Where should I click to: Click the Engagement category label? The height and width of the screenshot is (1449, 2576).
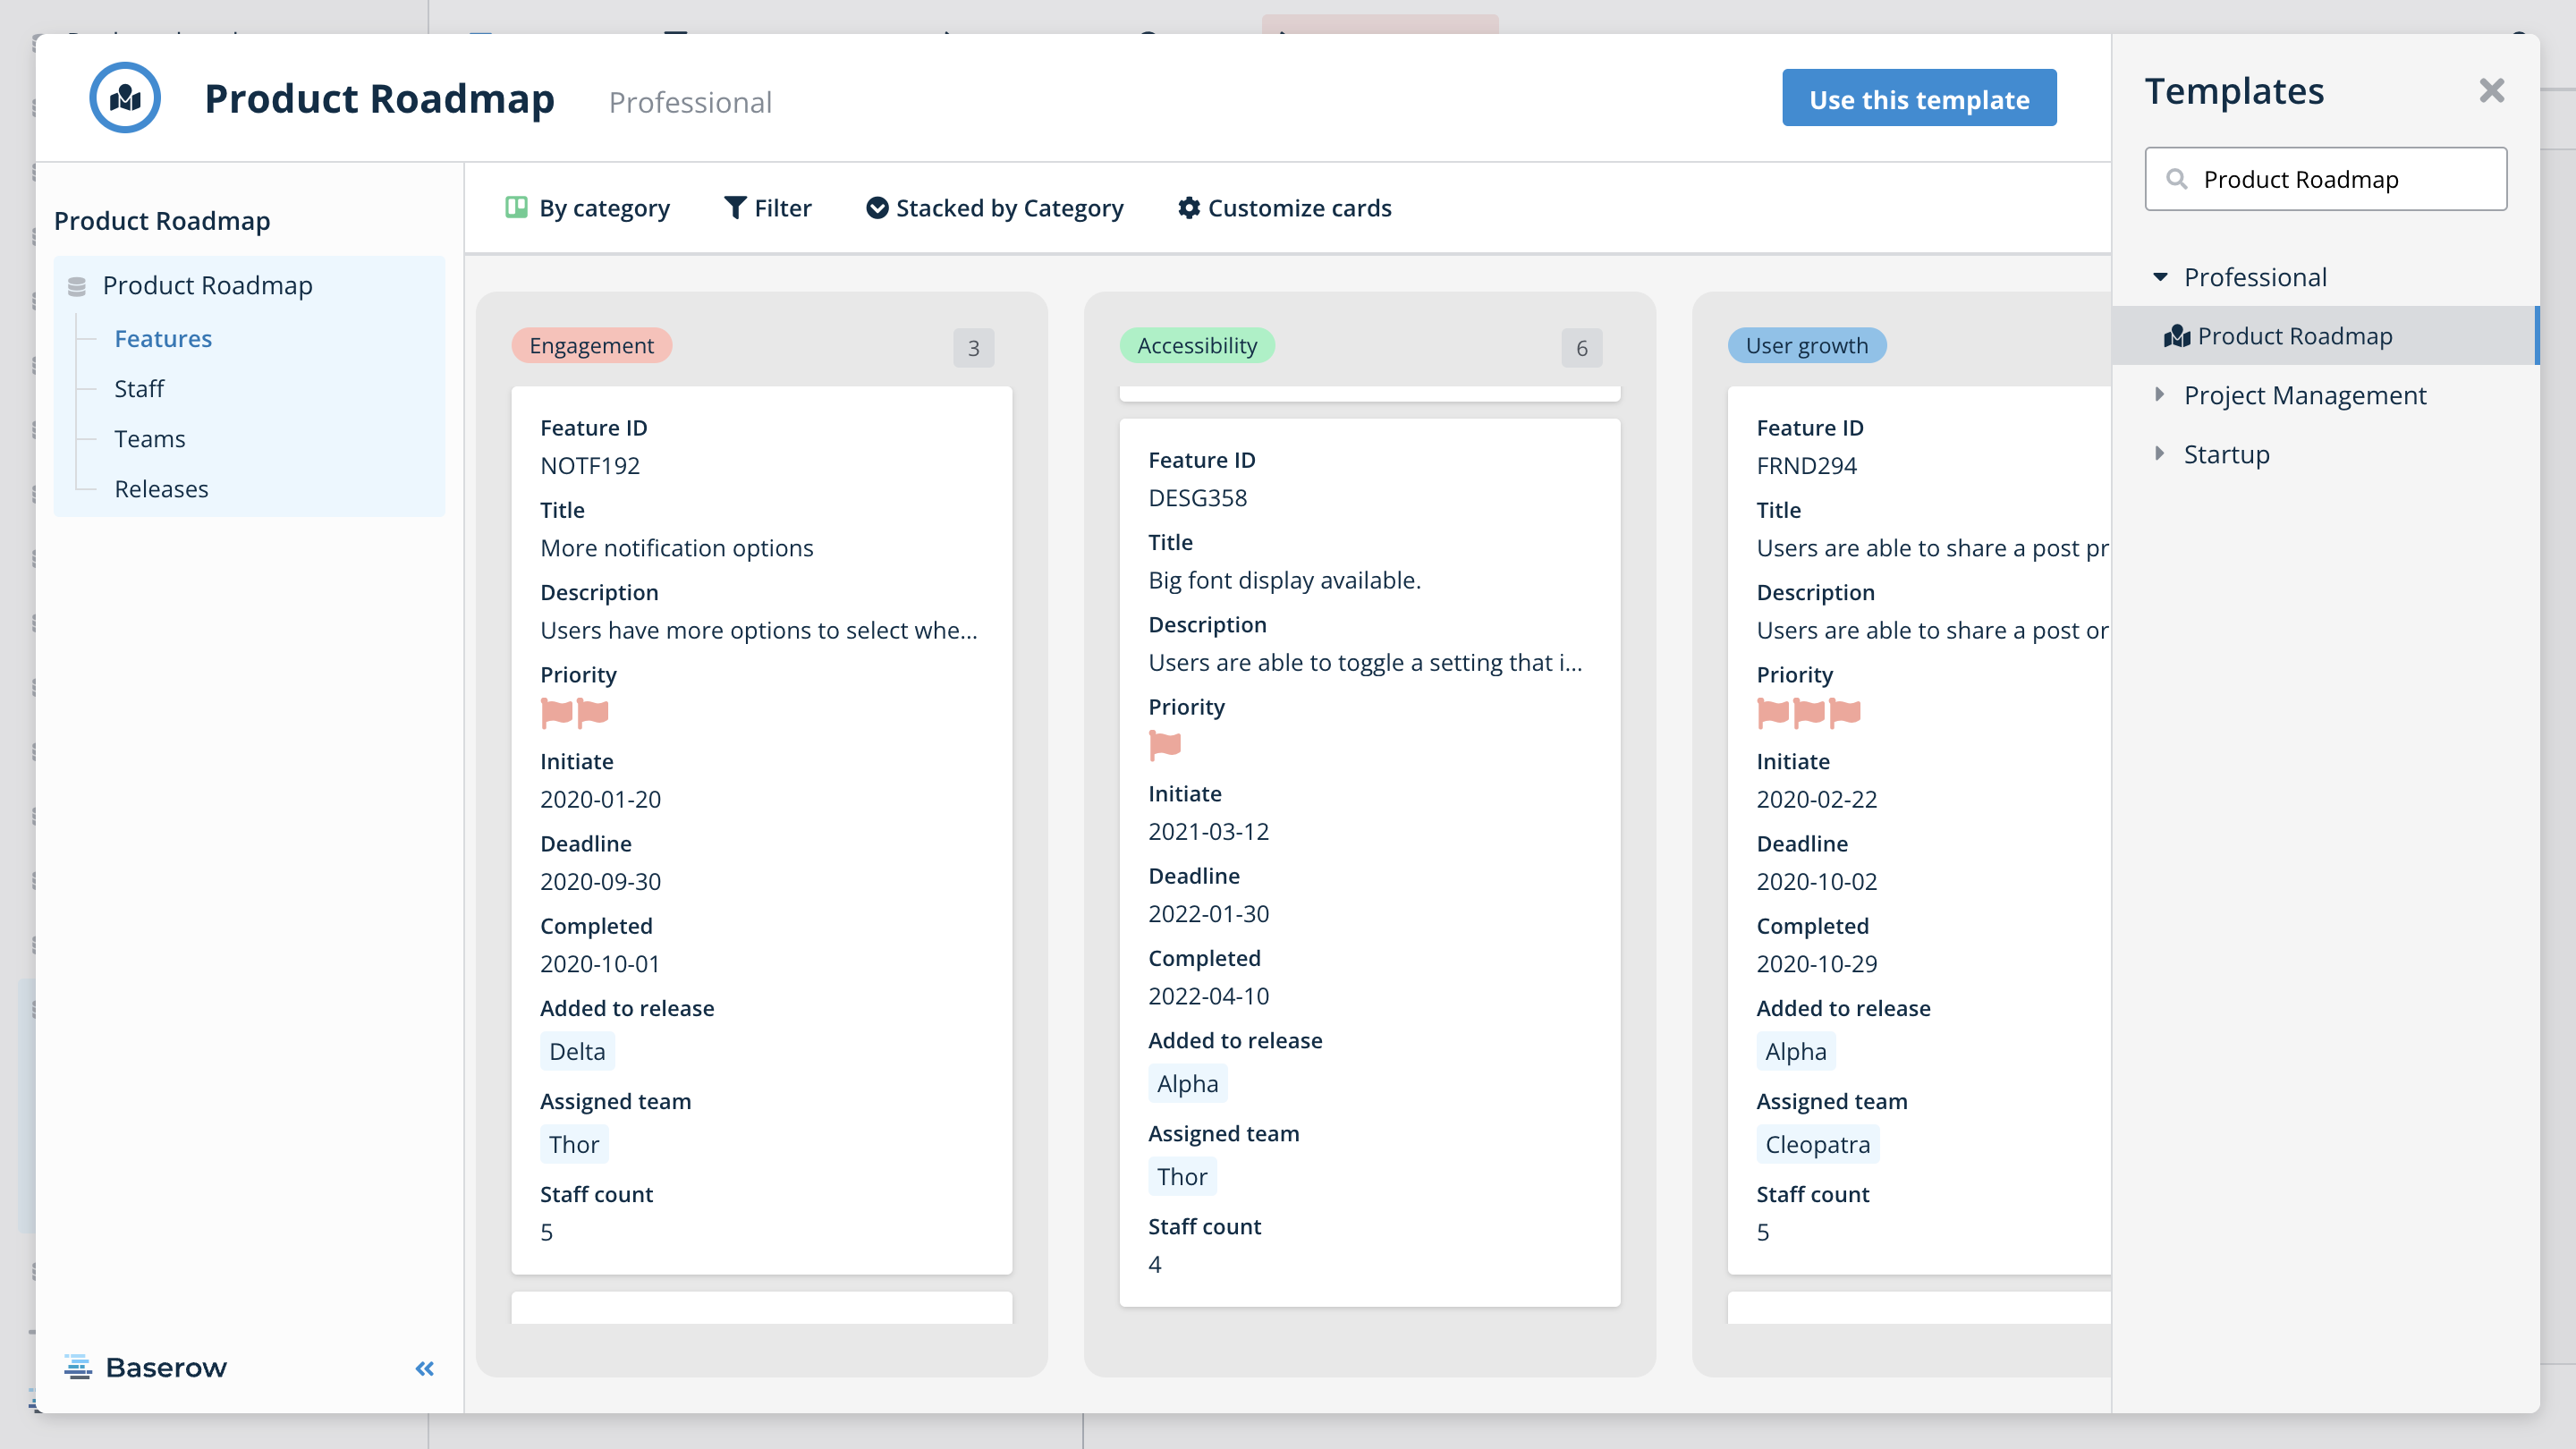(591, 345)
